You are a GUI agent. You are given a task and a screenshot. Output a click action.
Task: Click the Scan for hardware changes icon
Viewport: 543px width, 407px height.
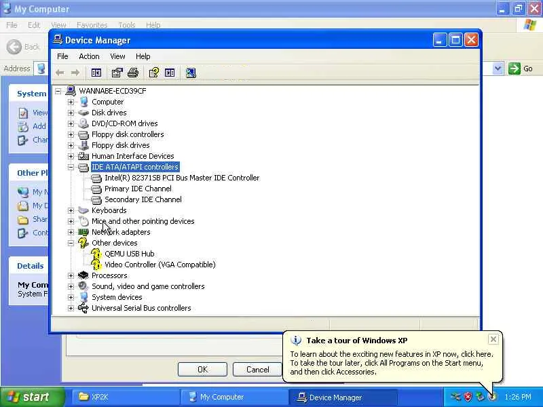pos(191,73)
